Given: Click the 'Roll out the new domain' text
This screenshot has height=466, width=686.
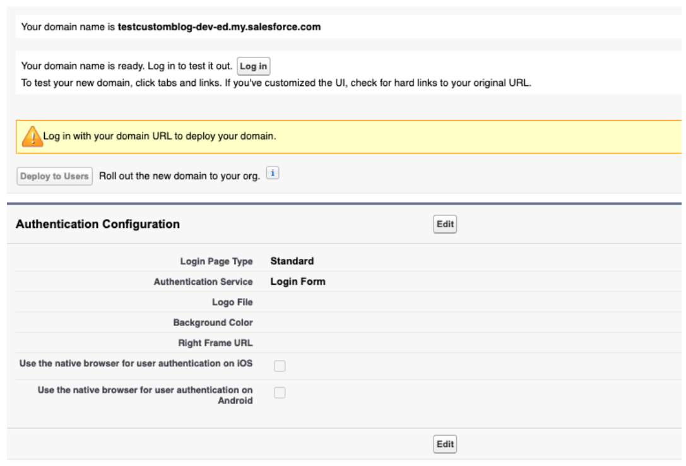Looking at the screenshot, I should click(x=179, y=176).
